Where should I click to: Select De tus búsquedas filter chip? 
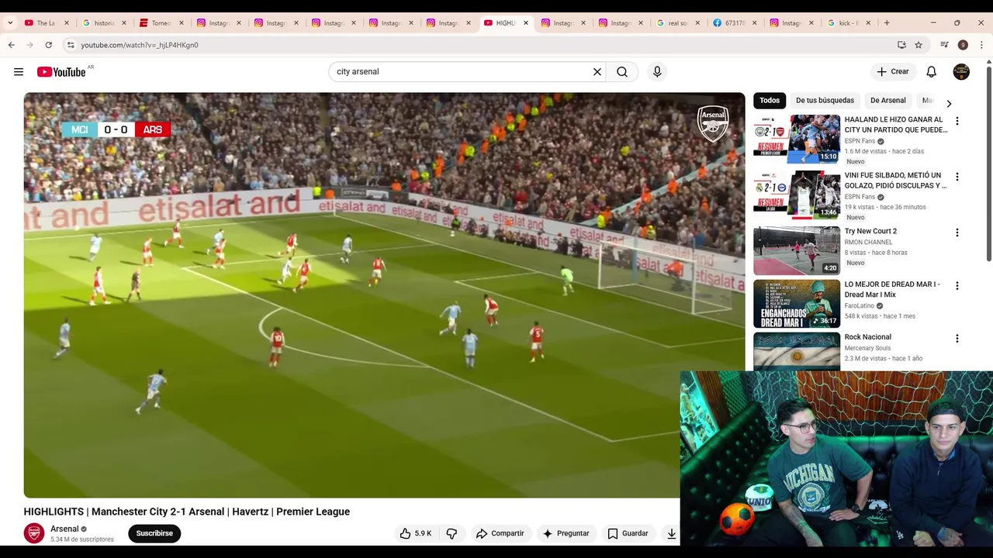point(825,100)
